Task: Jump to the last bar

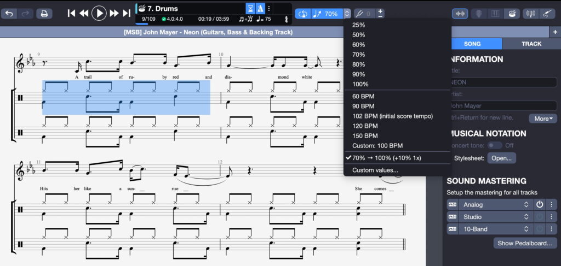Action: pyautogui.click(x=127, y=13)
